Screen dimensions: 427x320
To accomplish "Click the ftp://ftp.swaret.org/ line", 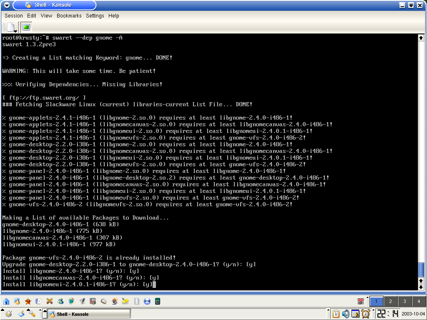I will point(44,97).
